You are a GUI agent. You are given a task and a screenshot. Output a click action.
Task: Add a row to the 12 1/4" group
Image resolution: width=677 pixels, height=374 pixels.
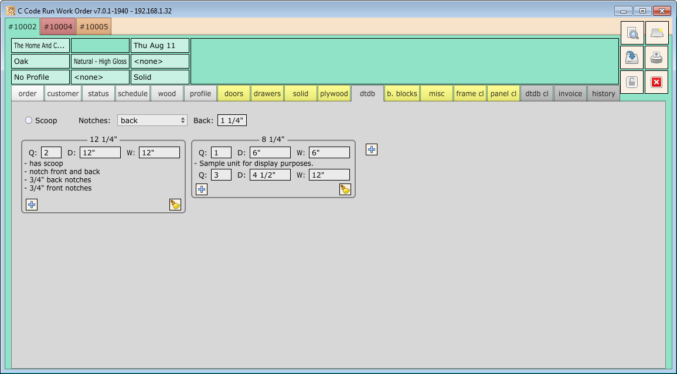(32, 205)
